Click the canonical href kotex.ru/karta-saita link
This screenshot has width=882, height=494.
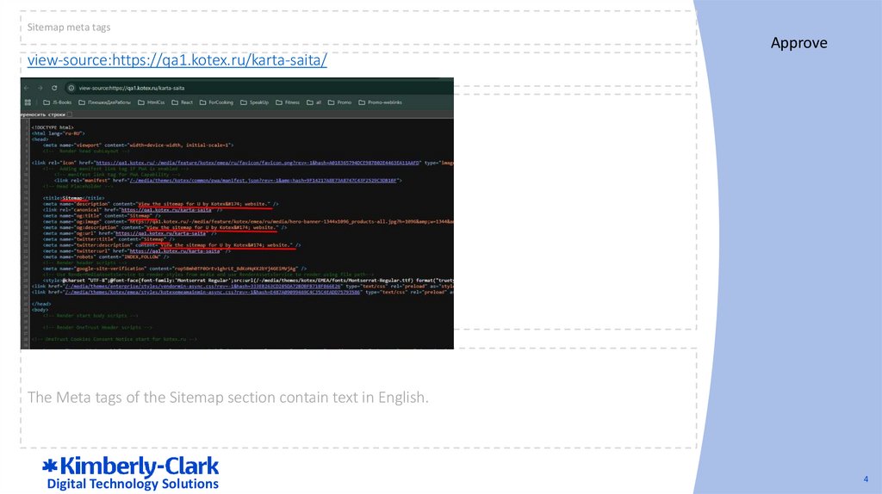[x=166, y=210]
